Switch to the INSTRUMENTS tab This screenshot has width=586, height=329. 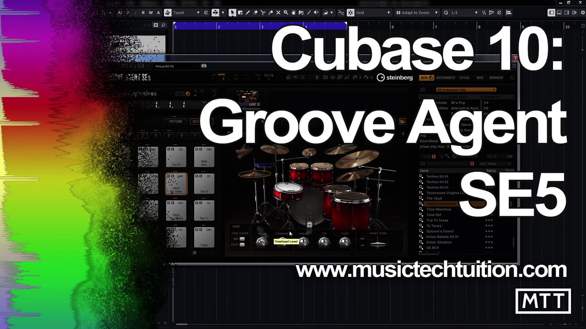click(445, 78)
